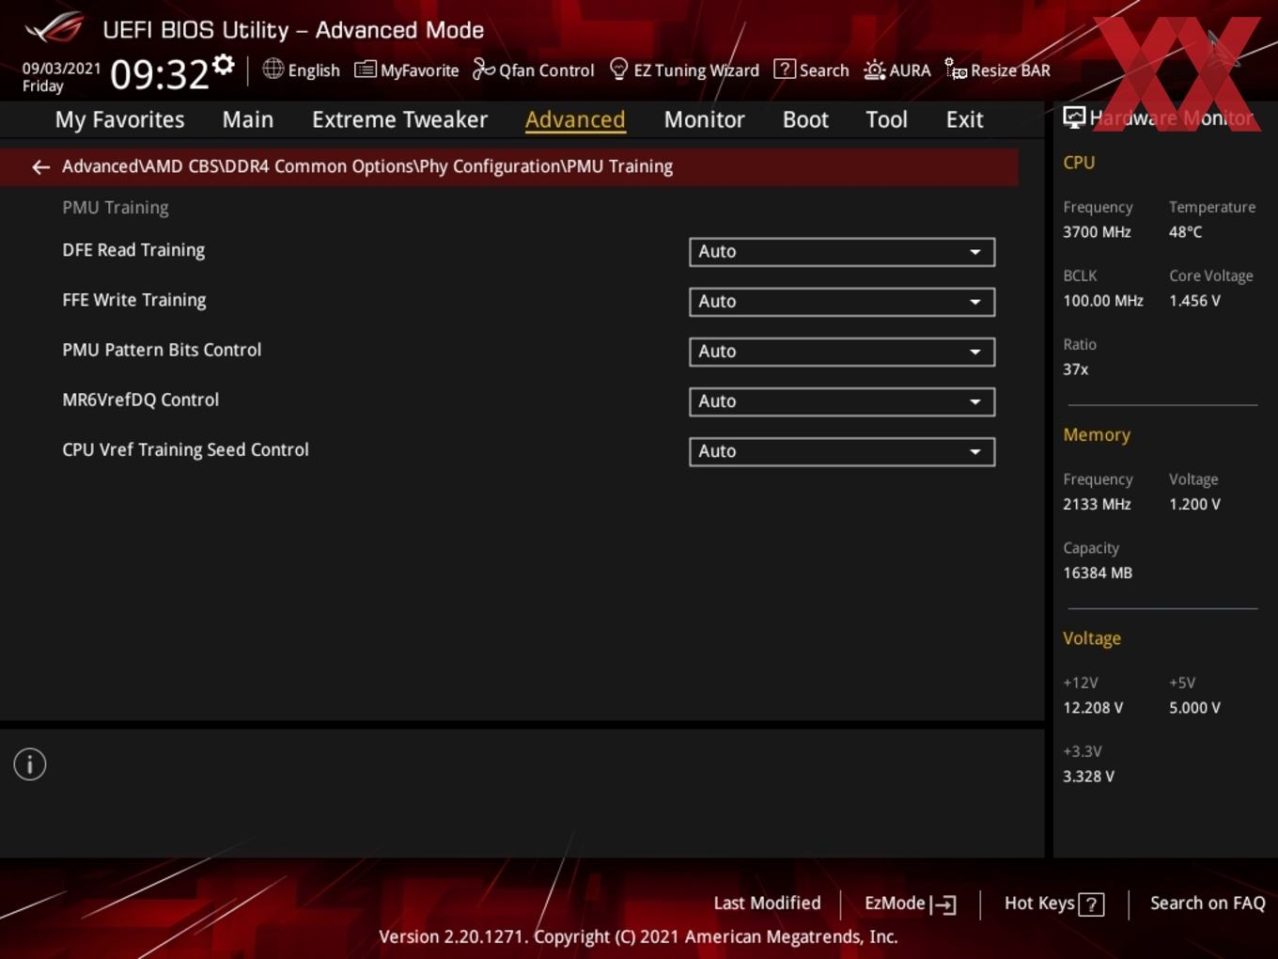The width and height of the screenshot is (1278, 959).
Task: Click BCLK value 100.00 MHz
Action: 1103,301
